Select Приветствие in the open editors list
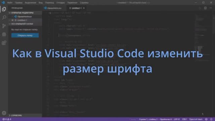The image size is (215, 121). [x=25, y=16]
